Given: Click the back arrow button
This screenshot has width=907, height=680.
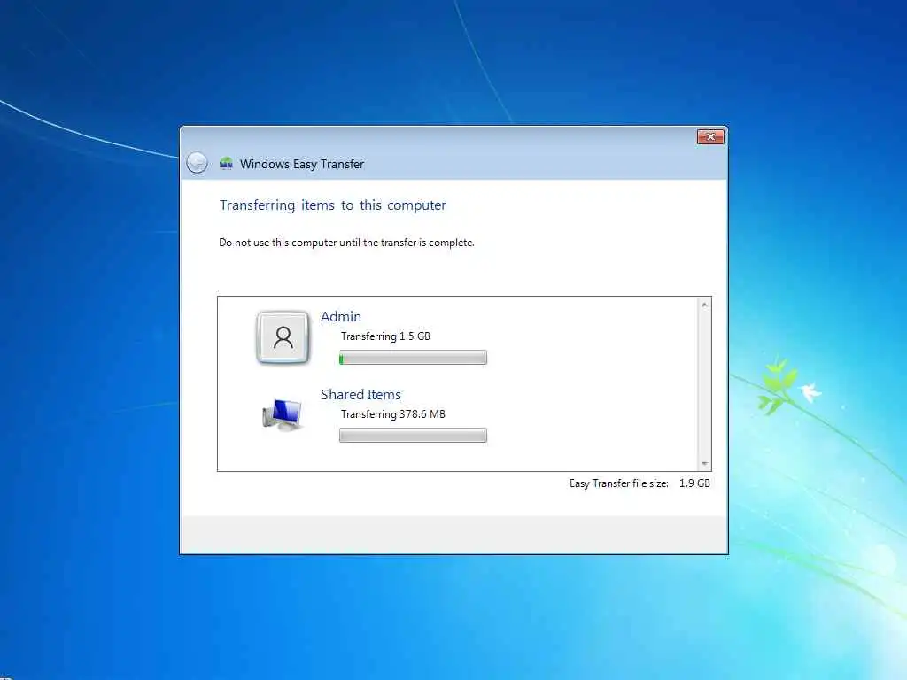Looking at the screenshot, I should point(198,163).
